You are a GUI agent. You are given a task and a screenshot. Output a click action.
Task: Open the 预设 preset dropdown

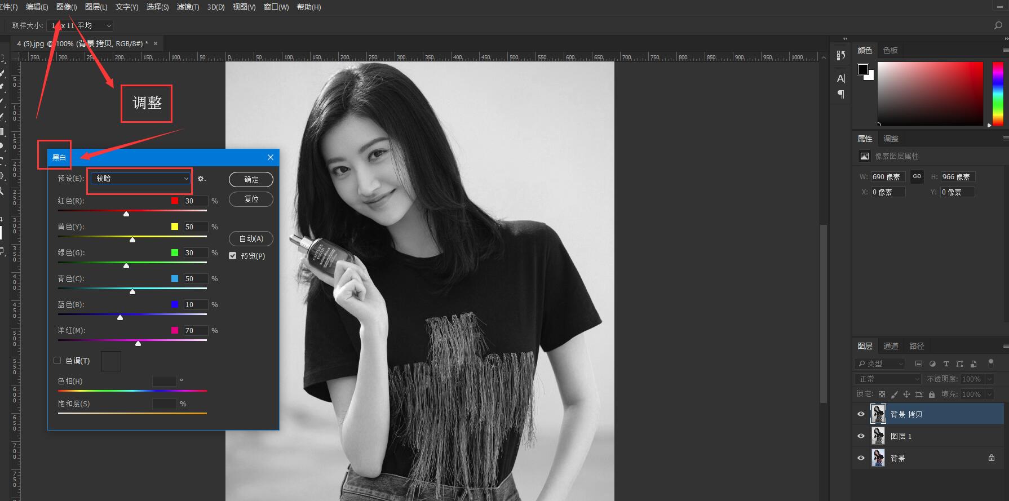[x=140, y=179]
